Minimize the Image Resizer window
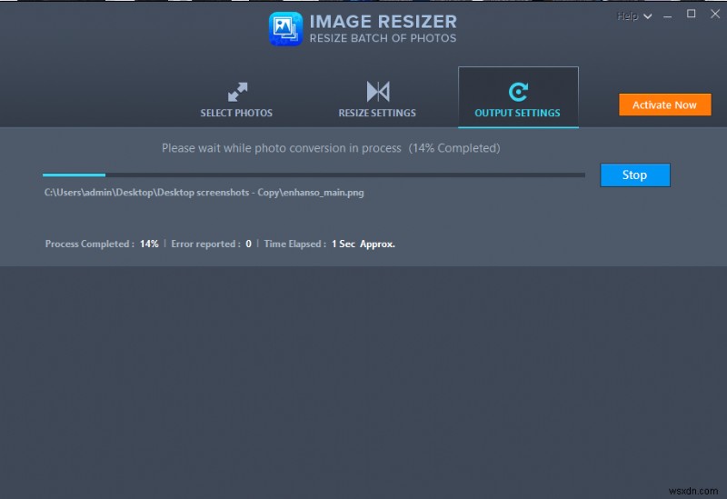Screen dimensions: 727x499 [x=668, y=16]
